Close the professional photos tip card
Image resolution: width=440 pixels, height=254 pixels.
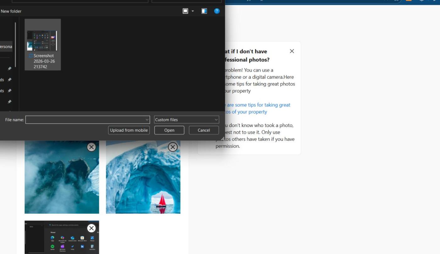coord(292,51)
